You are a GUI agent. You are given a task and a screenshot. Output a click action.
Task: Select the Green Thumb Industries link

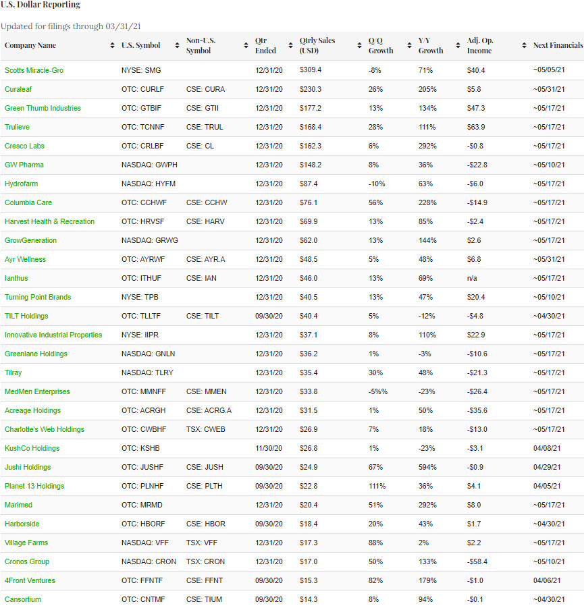[x=43, y=108]
